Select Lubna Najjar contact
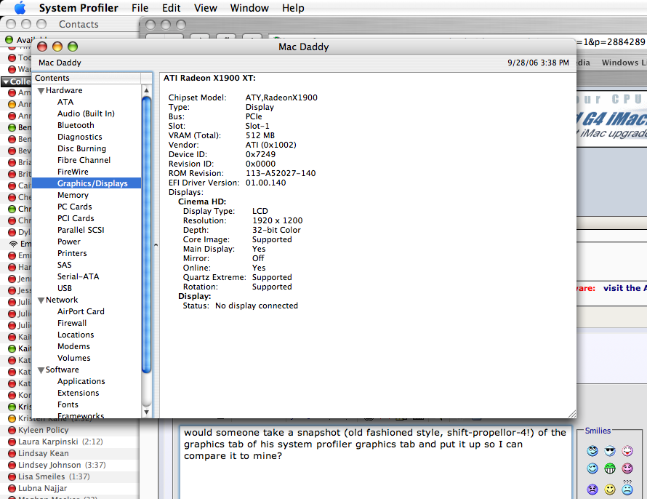647x499 pixels. [42, 488]
